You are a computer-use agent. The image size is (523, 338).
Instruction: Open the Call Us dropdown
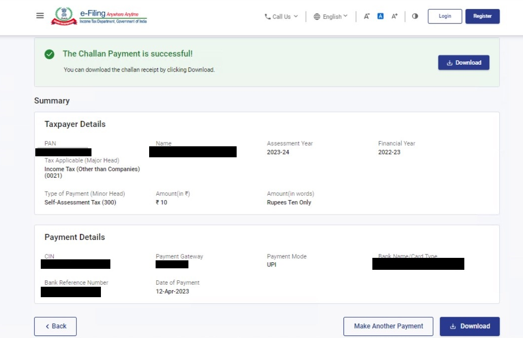pos(281,16)
